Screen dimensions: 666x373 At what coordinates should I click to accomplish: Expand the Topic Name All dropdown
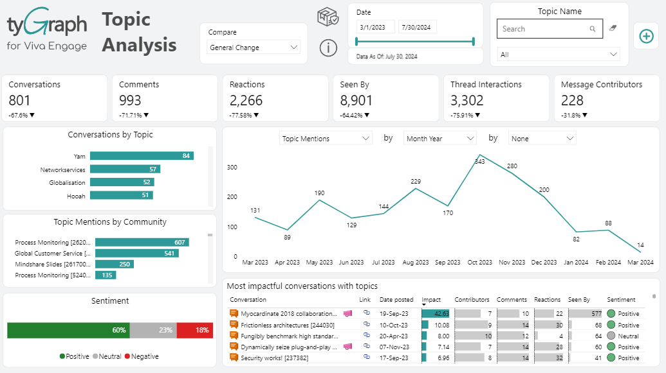pos(559,55)
